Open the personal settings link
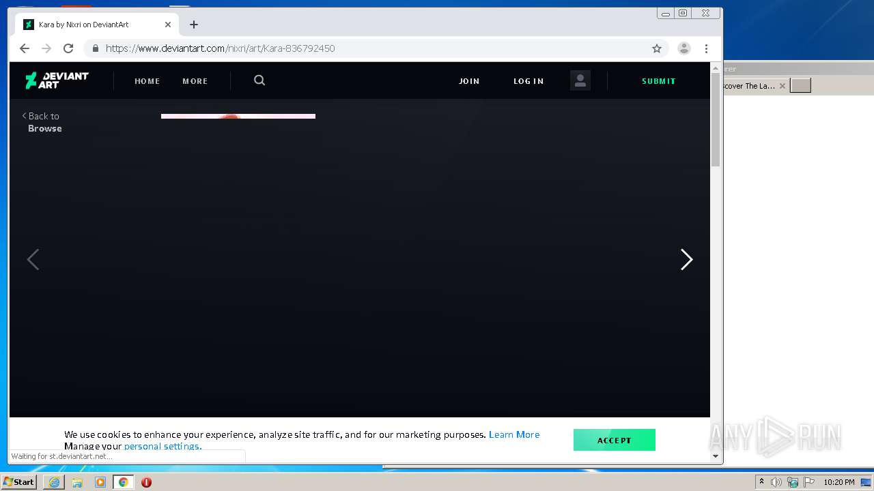 tap(163, 446)
